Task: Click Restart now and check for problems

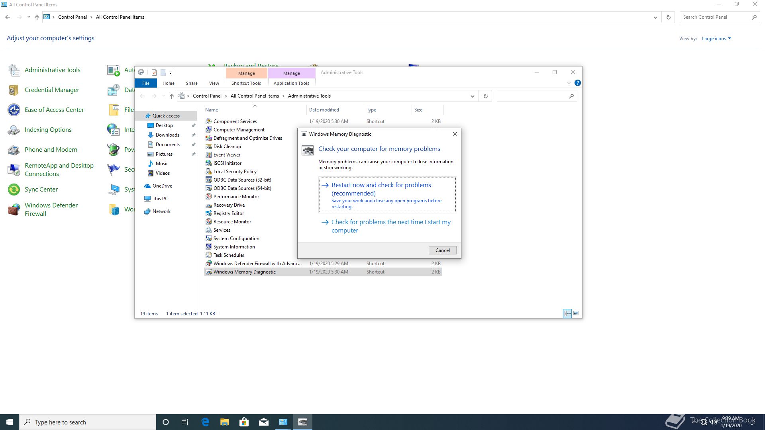Action: (x=387, y=195)
